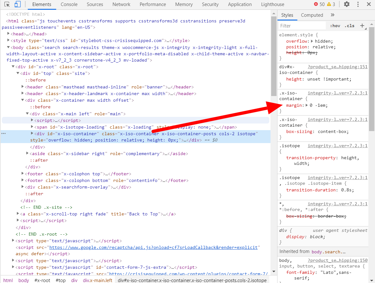Image resolution: width=375 pixels, height=283 pixels.
Task: Click the yellow warning count badge
Action: point(331,4)
